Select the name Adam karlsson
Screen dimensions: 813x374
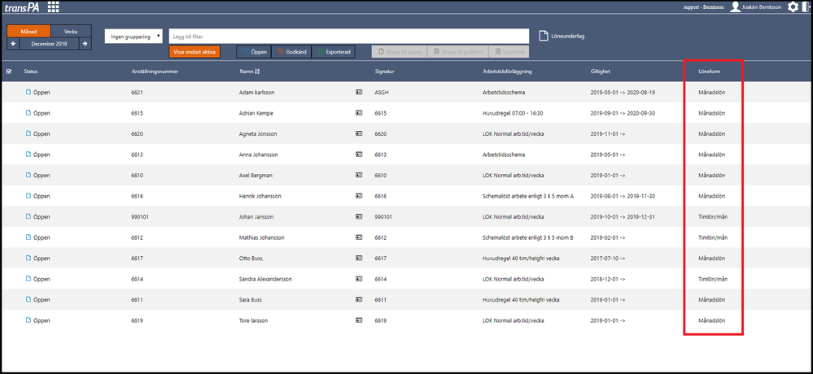click(256, 92)
